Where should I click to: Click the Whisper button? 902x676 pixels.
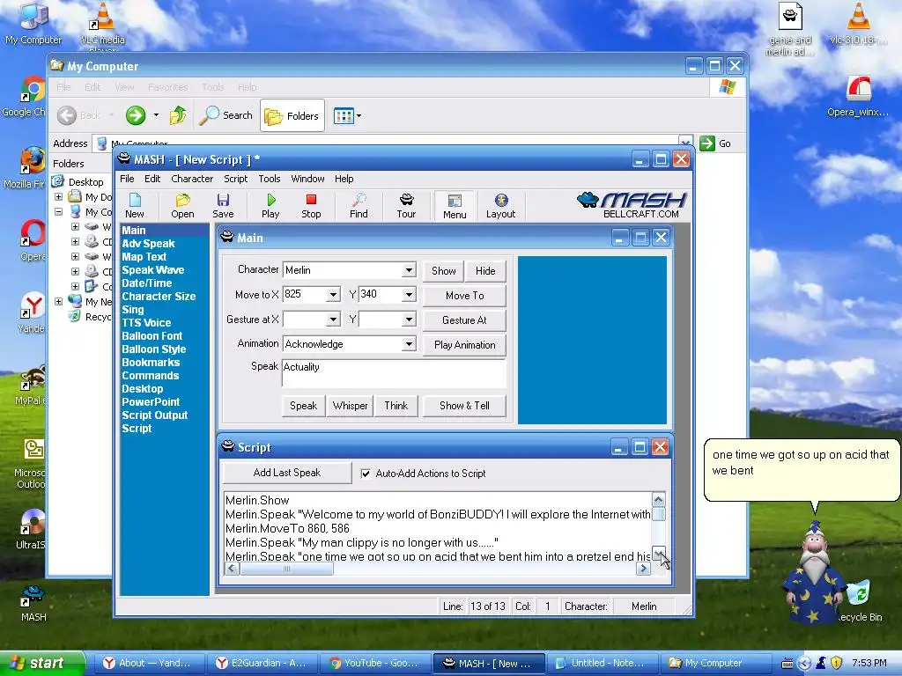point(351,406)
